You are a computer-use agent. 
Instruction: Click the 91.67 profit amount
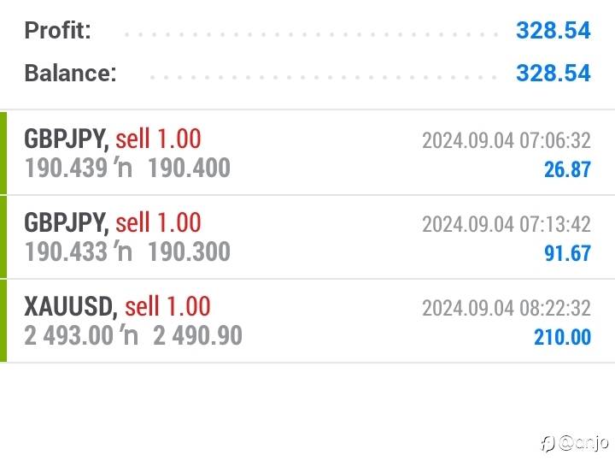[567, 253]
